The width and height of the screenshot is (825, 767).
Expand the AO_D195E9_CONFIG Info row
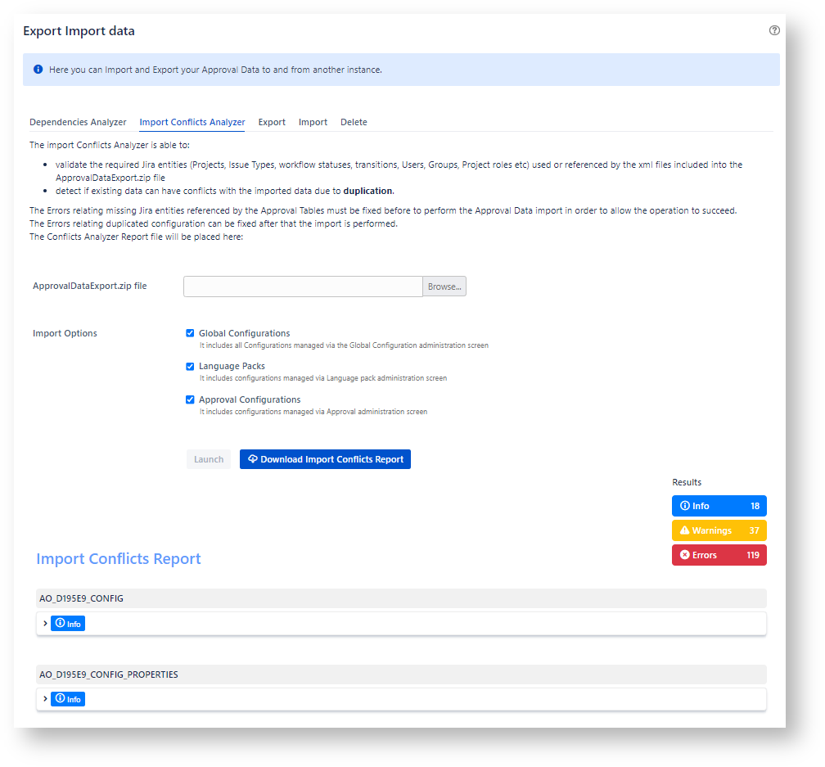coord(45,624)
